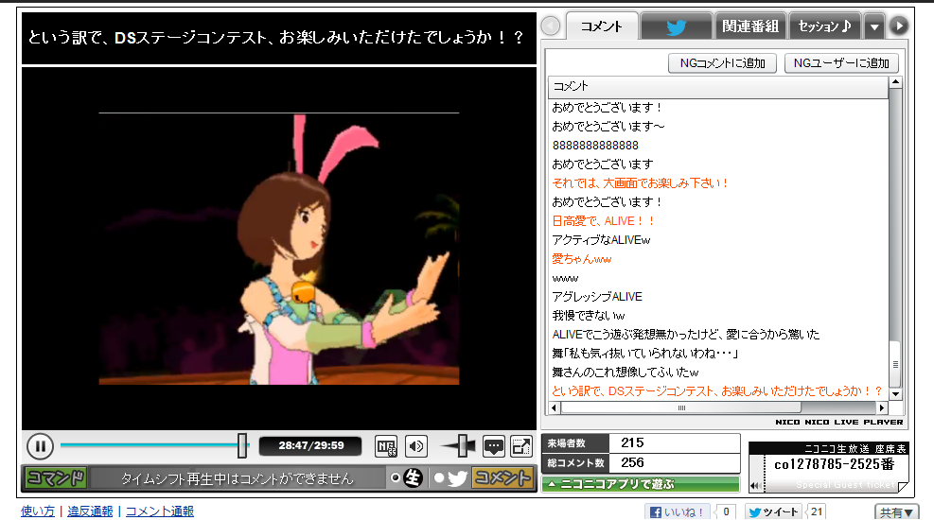Open the セッション♪ tab

click(x=824, y=26)
